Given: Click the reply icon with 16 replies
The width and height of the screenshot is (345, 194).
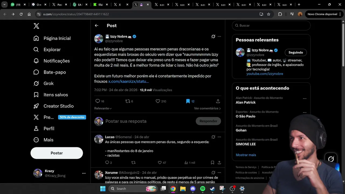Looking at the screenshot, I should pos(98,101).
